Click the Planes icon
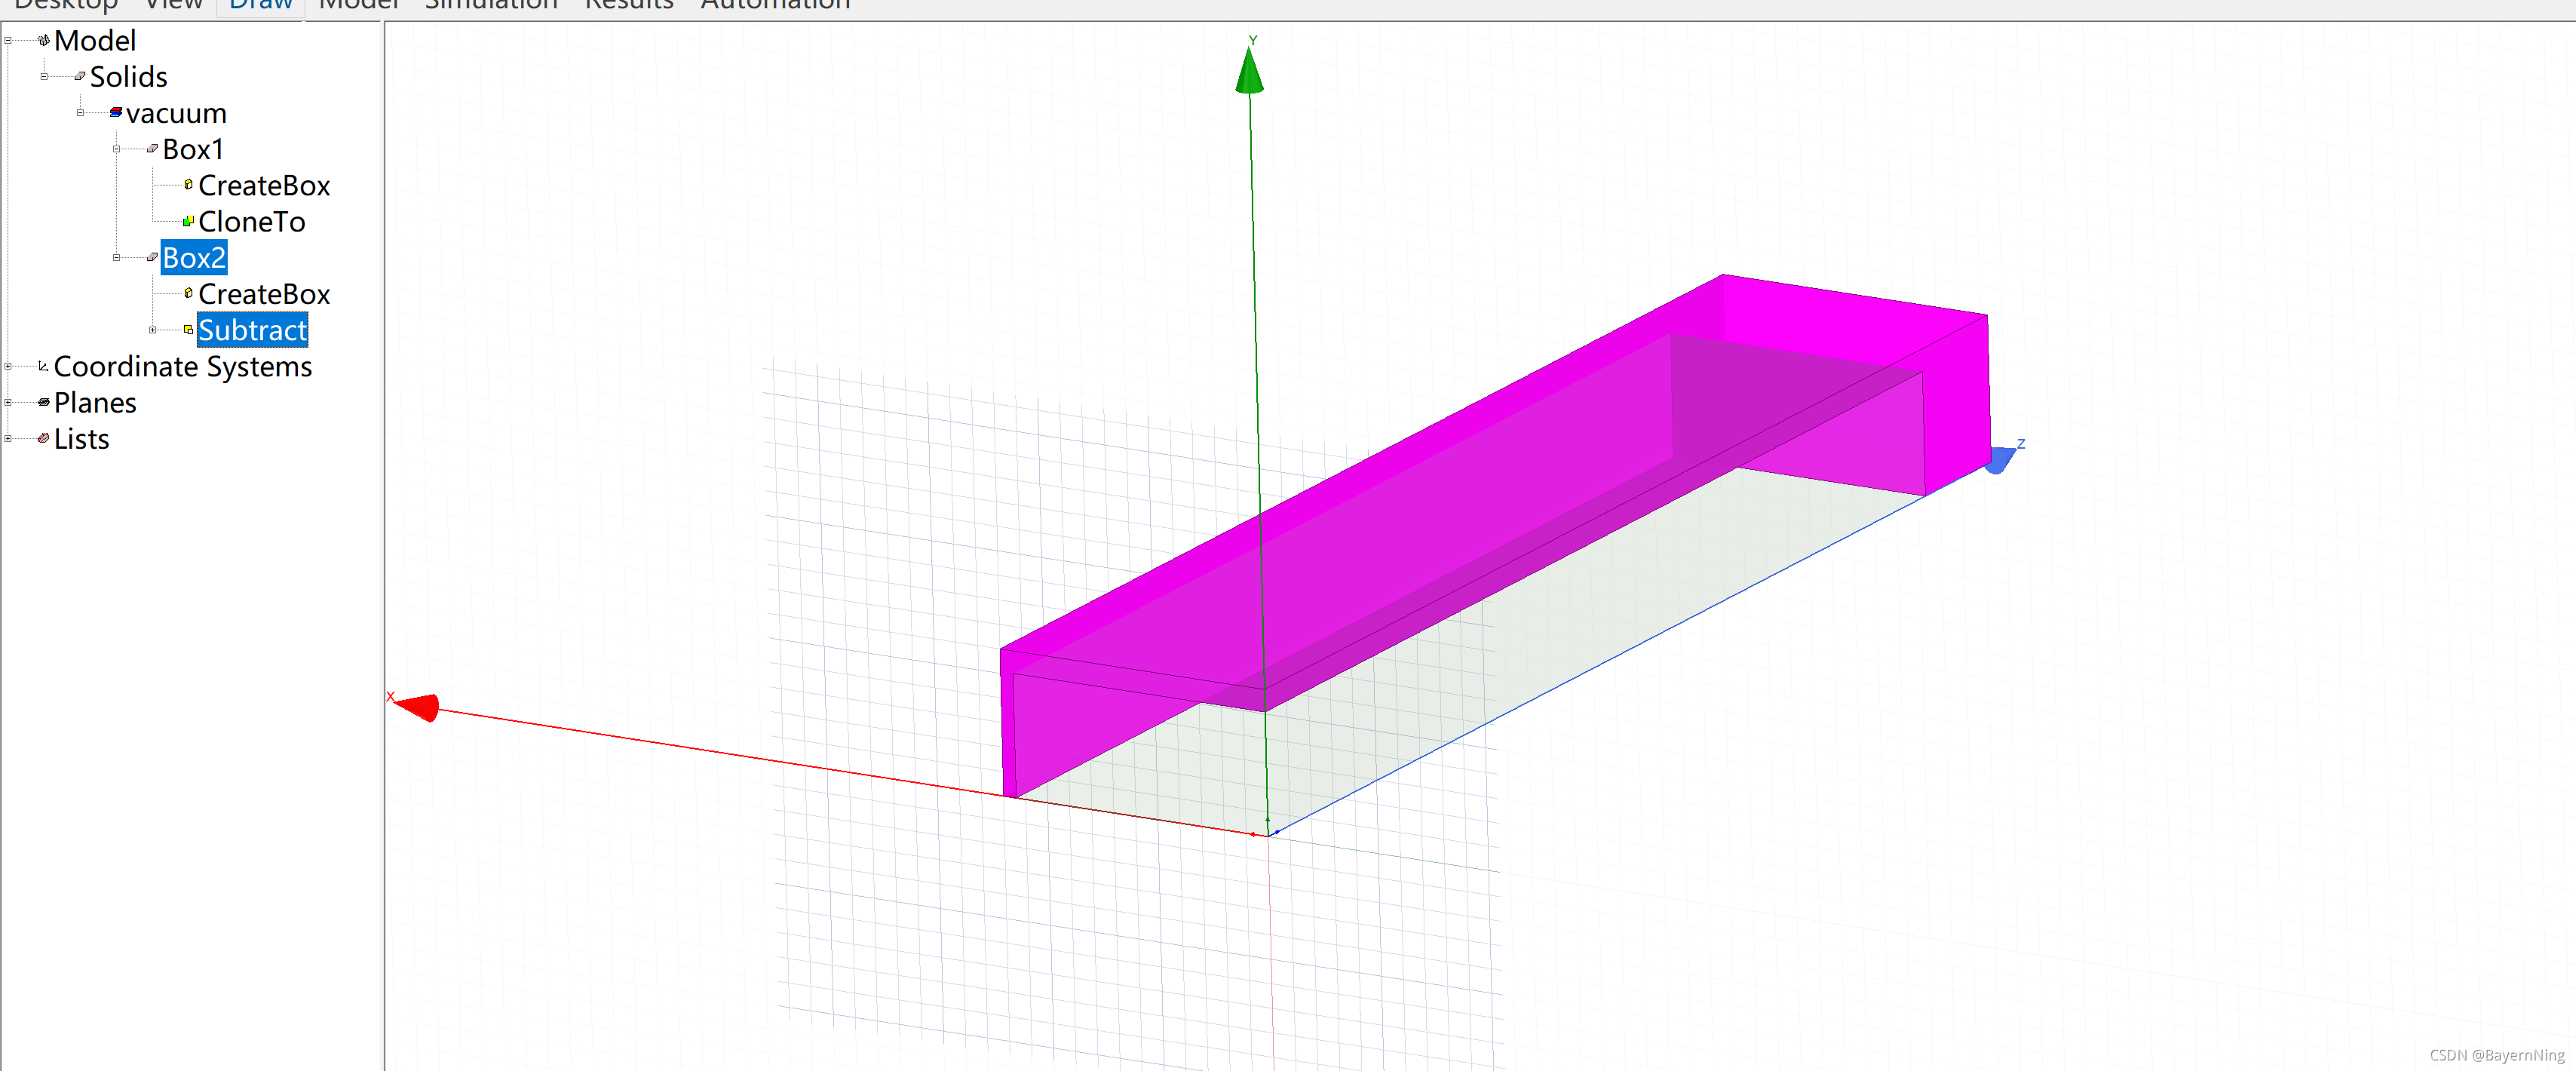2576x1071 pixels. [x=43, y=402]
